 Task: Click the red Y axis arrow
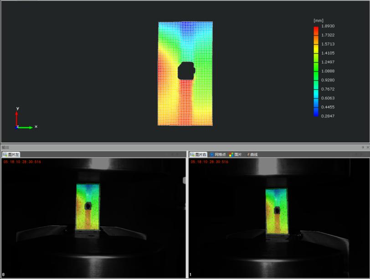click(17, 117)
